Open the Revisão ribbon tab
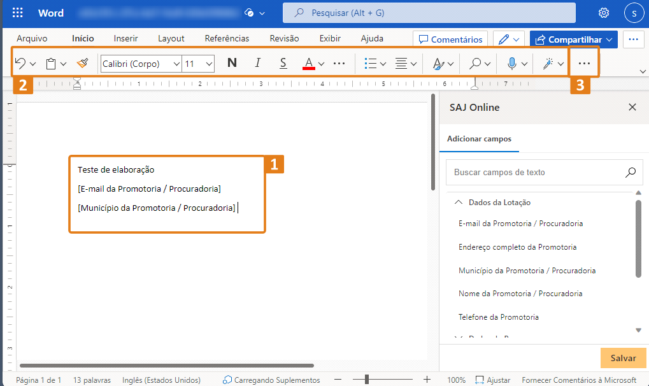 (283, 38)
